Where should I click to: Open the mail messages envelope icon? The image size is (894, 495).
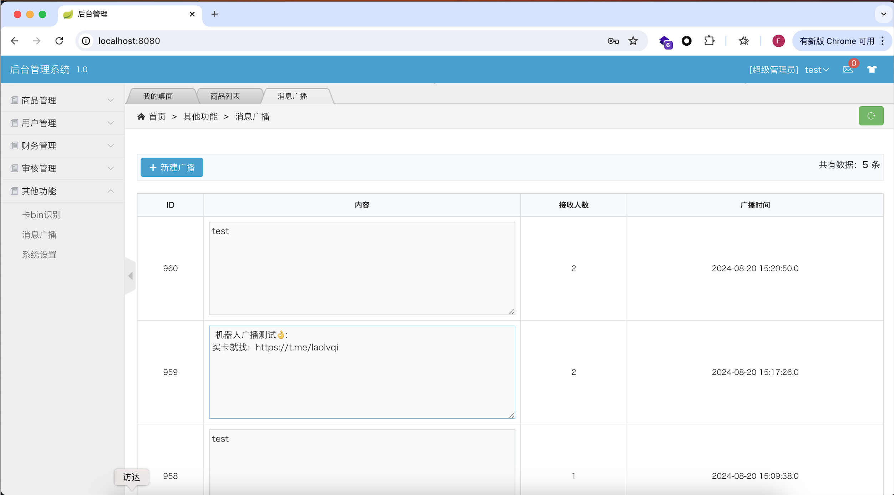[x=848, y=69]
